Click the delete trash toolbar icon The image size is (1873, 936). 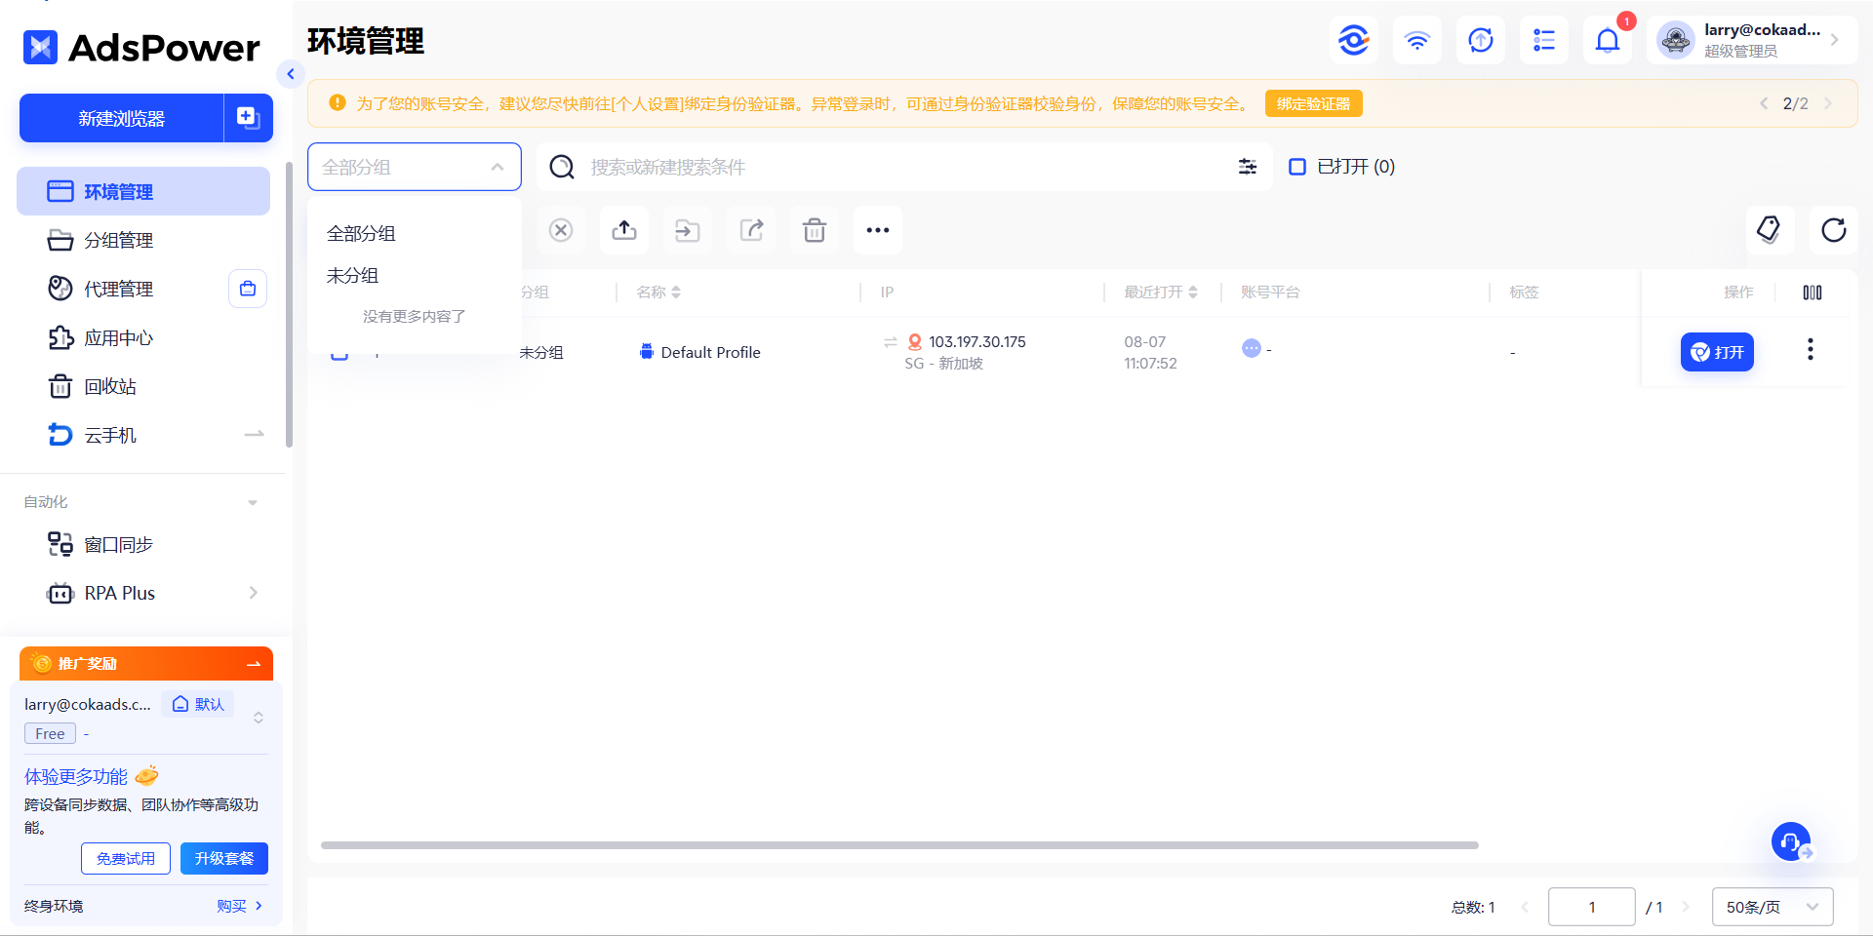coord(815,230)
